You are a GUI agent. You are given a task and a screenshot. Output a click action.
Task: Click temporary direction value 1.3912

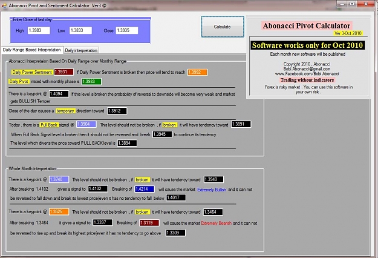point(117,111)
